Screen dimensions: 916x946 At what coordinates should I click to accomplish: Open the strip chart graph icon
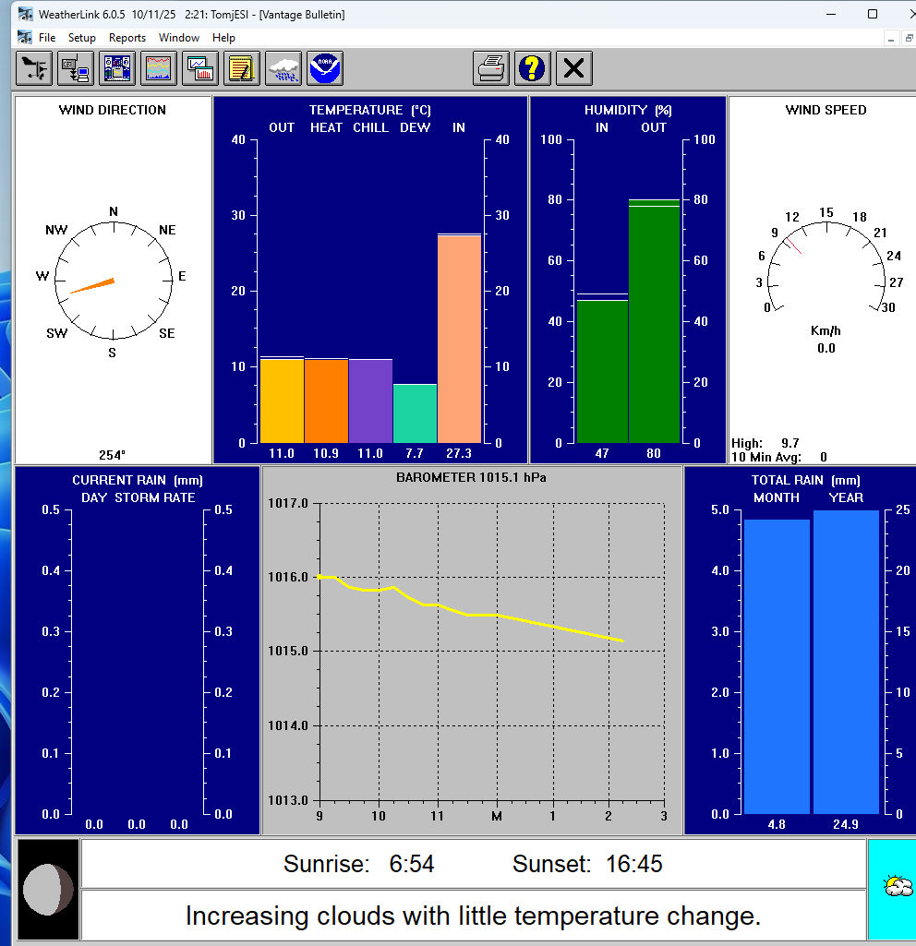159,68
